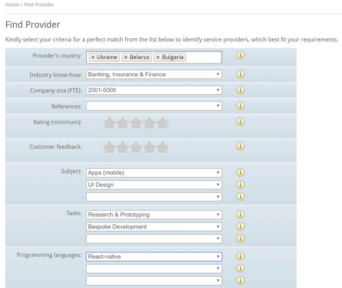Open the UI Design subject dropdown
The width and height of the screenshot is (342, 288).
click(x=154, y=185)
